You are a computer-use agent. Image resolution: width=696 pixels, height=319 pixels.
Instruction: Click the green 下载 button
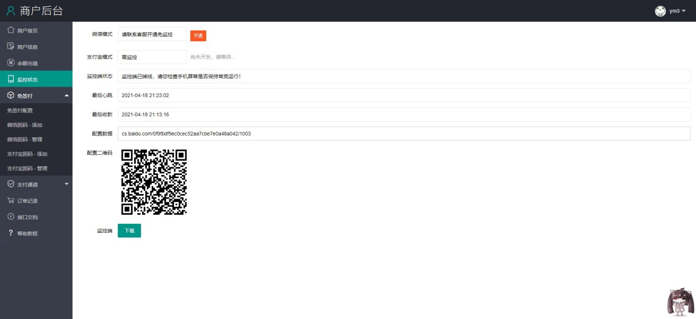click(x=130, y=230)
